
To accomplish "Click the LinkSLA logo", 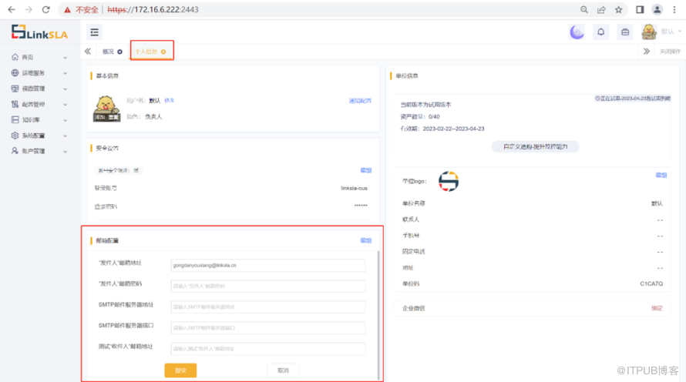I will click(41, 32).
